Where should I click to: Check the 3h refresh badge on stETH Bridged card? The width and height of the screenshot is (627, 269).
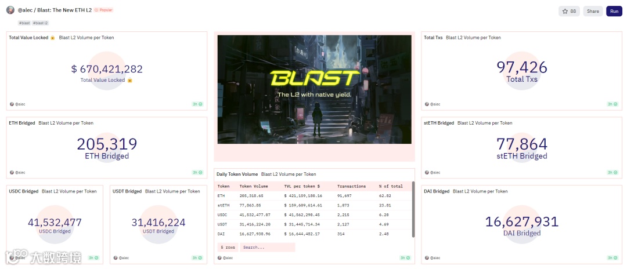click(x=612, y=172)
